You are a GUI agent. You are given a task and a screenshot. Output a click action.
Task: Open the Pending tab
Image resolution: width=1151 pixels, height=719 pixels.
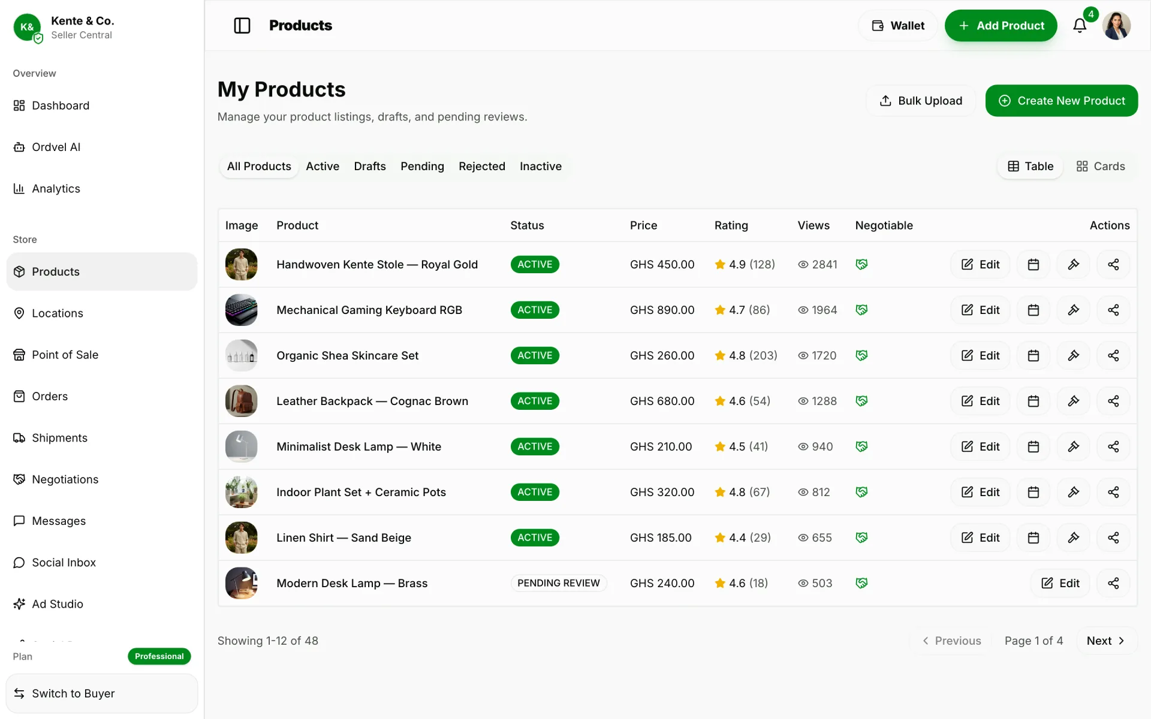[x=422, y=166]
